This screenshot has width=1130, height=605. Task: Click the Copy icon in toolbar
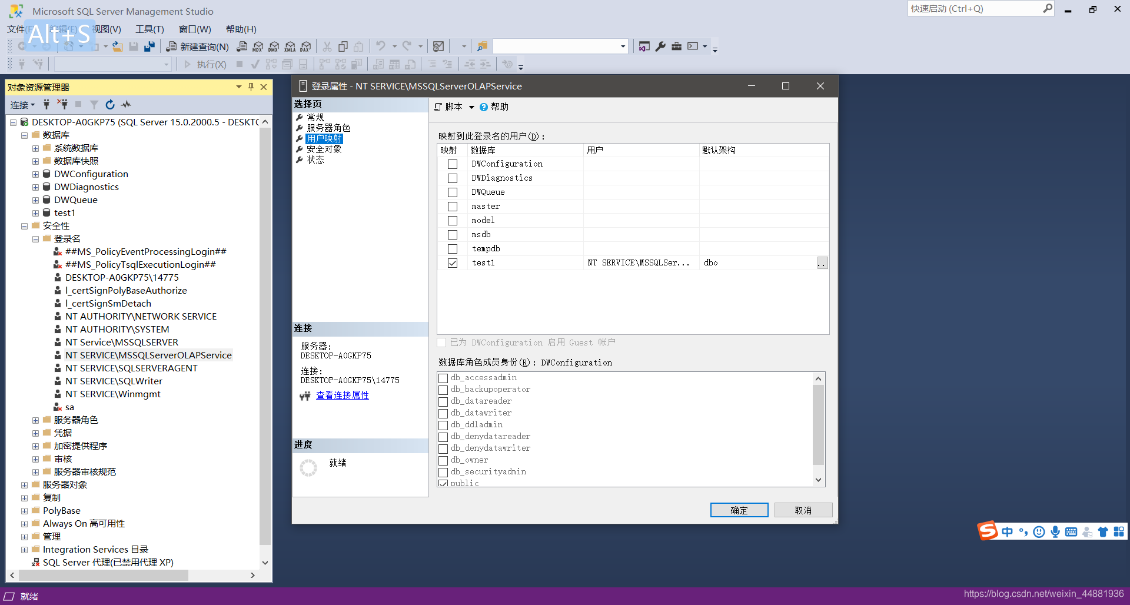click(343, 46)
